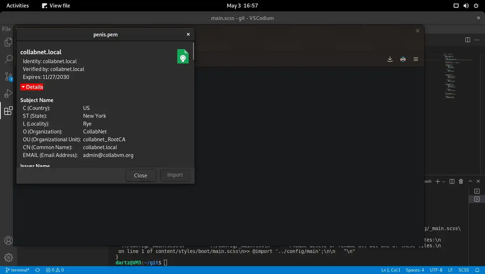Open File menu in VSCodium
This screenshot has height=274, width=485.
[x=7, y=29]
